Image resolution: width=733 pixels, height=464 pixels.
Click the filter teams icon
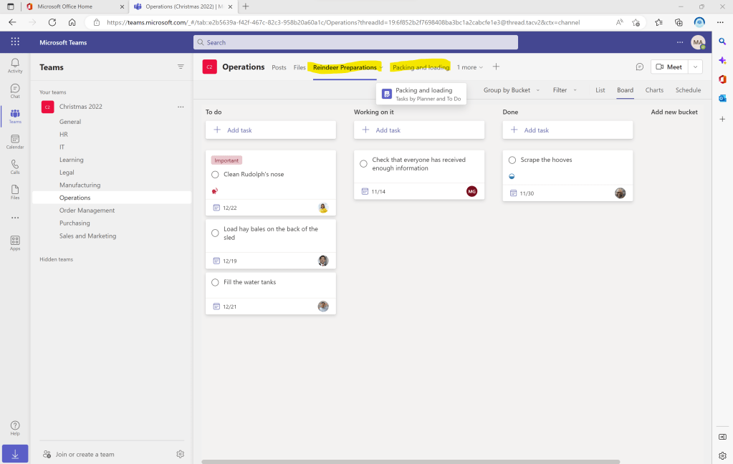[x=181, y=67]
